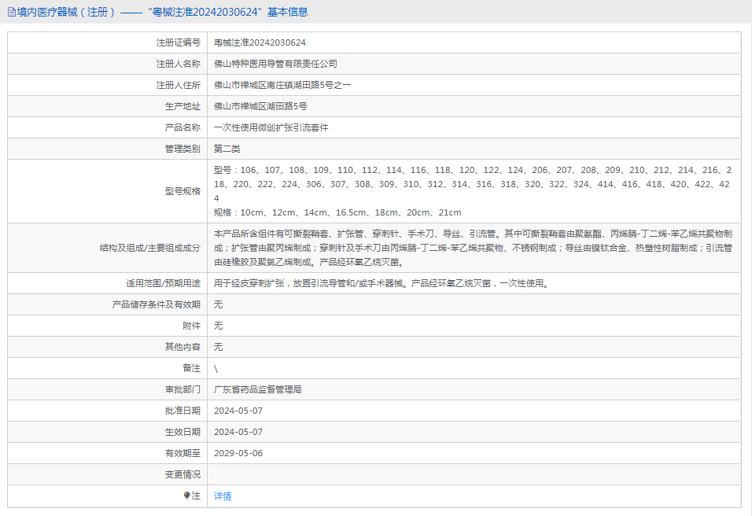Click the 管理类别 label

182,149
